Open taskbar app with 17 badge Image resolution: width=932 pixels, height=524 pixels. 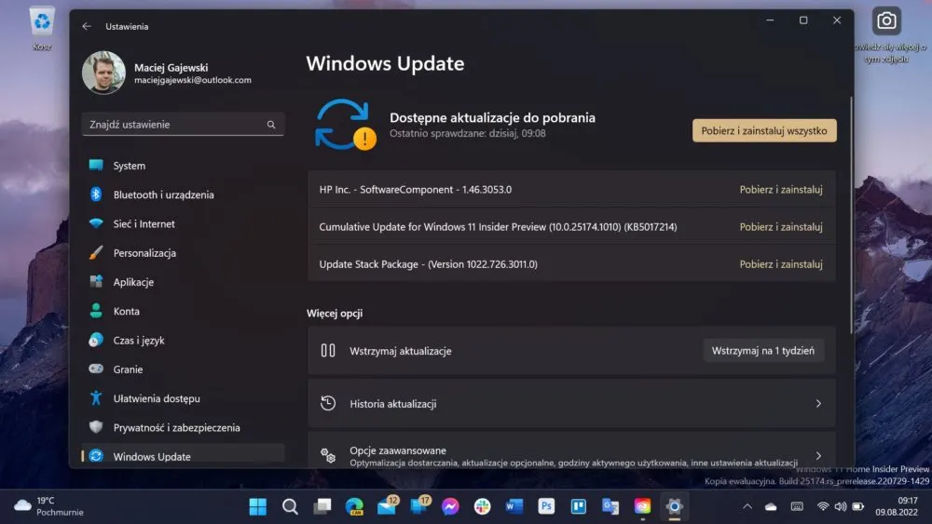tap(419, 505)
